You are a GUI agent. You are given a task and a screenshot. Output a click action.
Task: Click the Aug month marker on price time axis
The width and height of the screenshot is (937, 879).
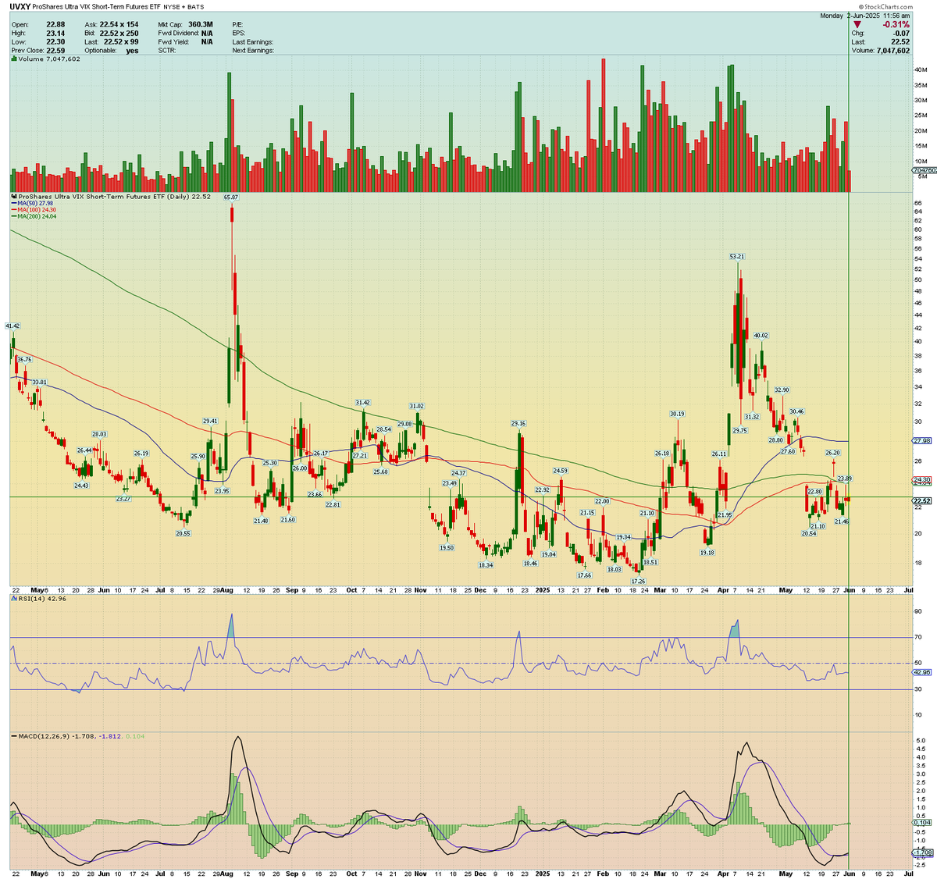click(x=226, y=590)
